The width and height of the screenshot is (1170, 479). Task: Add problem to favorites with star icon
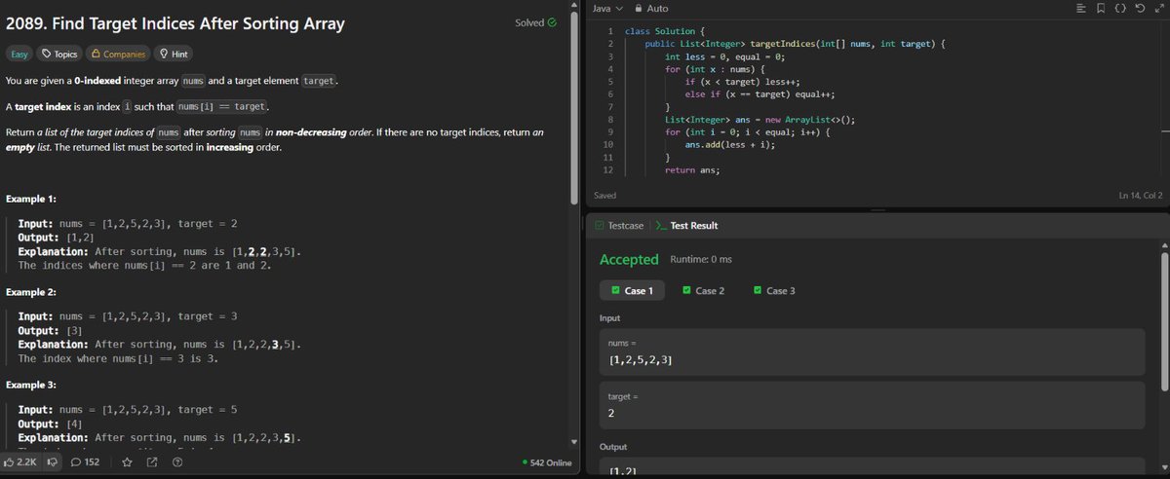tap(127, 461)
